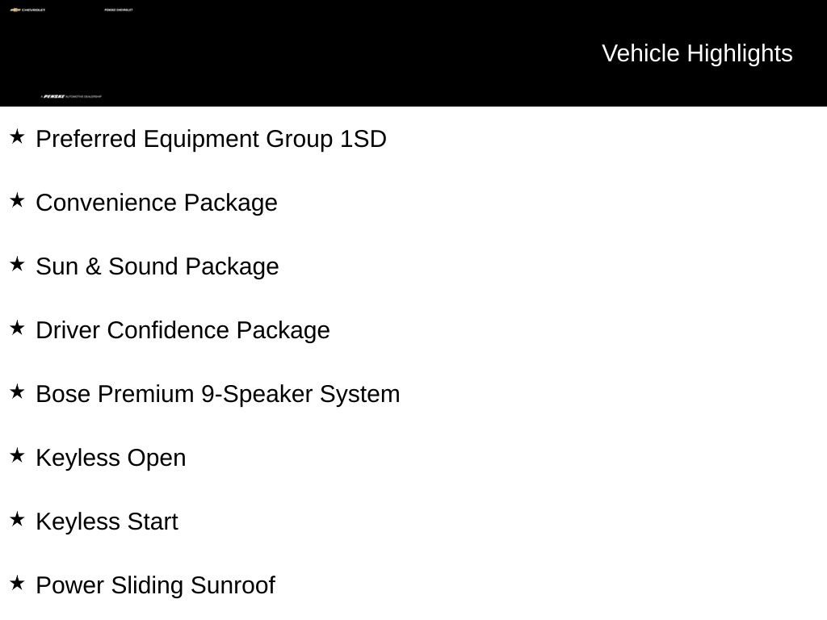Select the Sun & Sound Package item
827x620 pixels.
coord(157,267)
